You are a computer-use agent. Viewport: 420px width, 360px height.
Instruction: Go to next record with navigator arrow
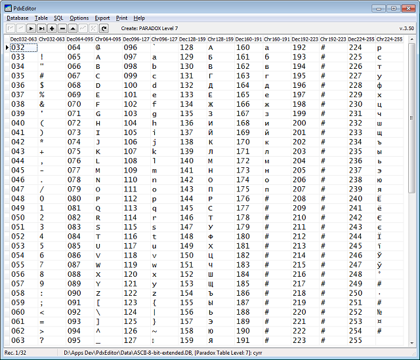[x=31, y=28]
